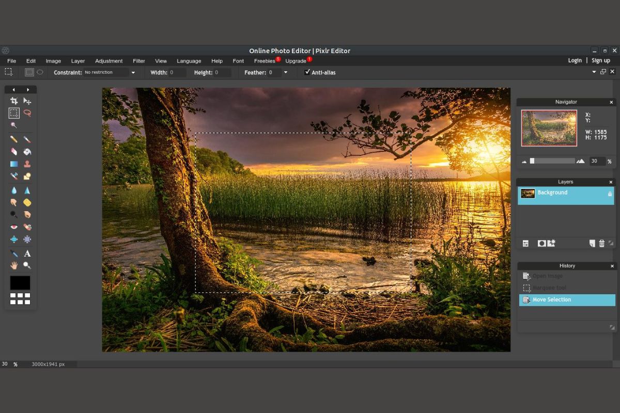
Task: Select the Hand pan tool
Action: point(14,265)
